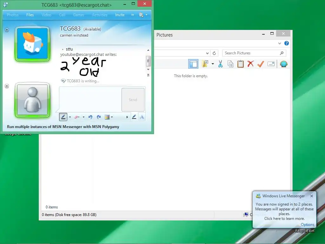The image size is (325, 244).
Task: Expand the ribbon chevron in Pictures window
Action: click(280, 43)
